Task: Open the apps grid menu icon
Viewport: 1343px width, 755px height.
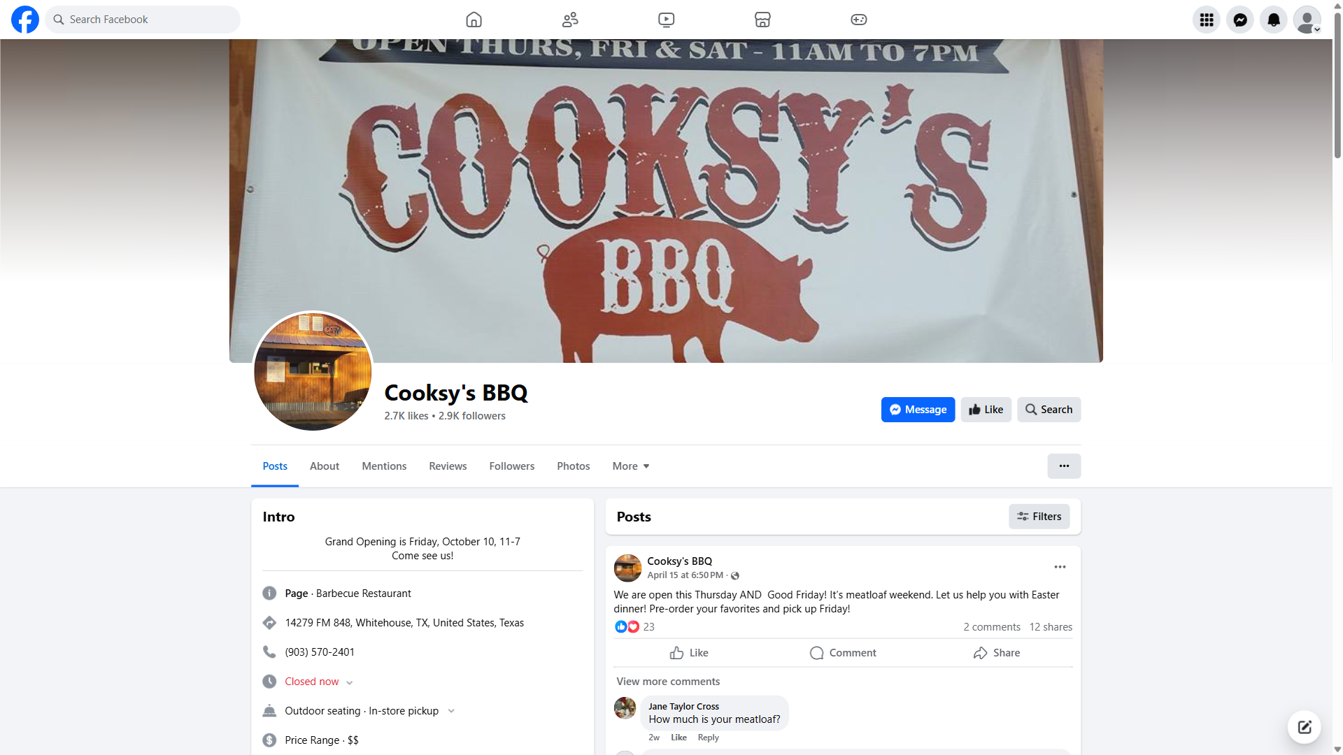Action: point(1207,20)
